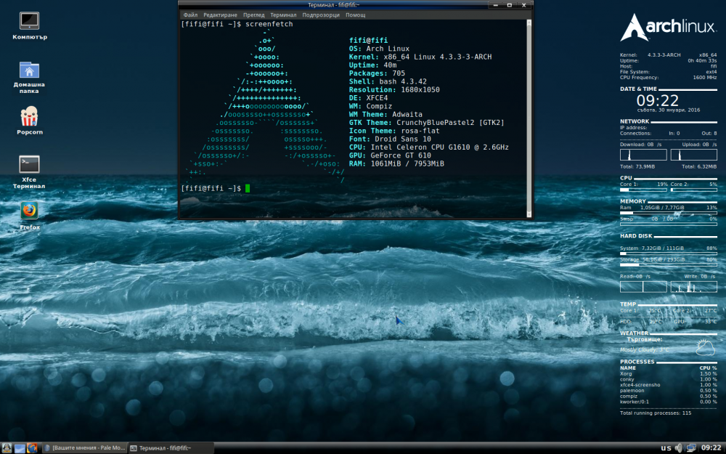Minimize the terminal window

click(495, 5)
